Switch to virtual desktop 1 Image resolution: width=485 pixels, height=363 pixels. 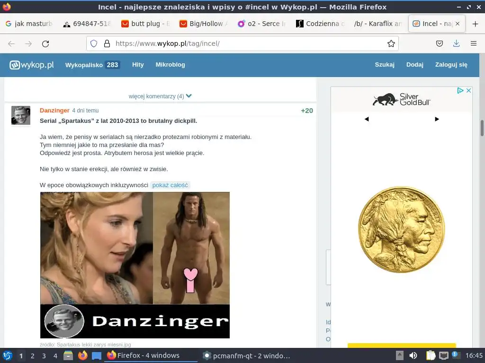21,356
